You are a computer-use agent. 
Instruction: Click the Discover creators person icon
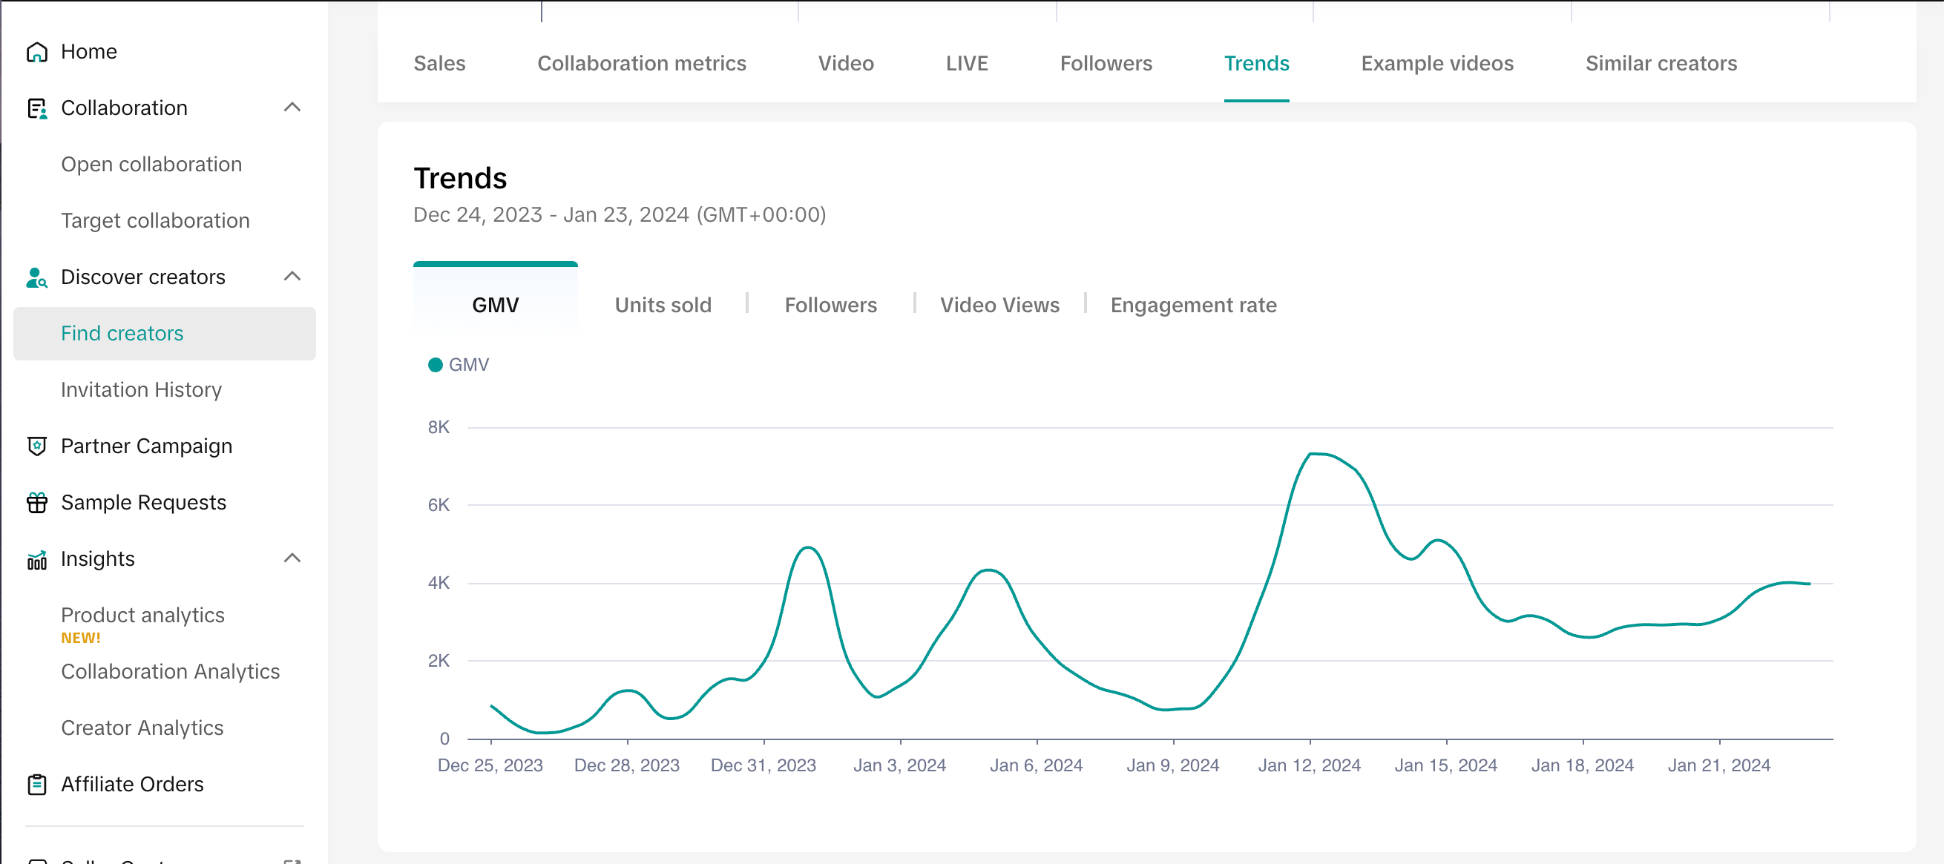[36, 277]
